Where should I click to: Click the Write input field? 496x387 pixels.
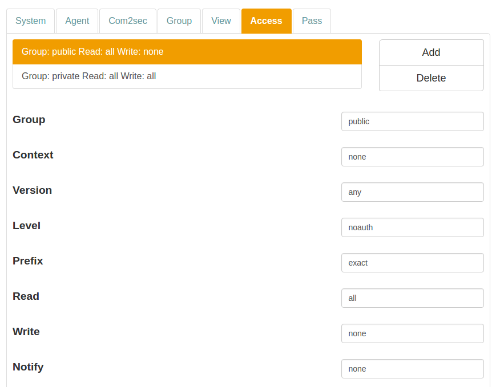coord(412,333)
